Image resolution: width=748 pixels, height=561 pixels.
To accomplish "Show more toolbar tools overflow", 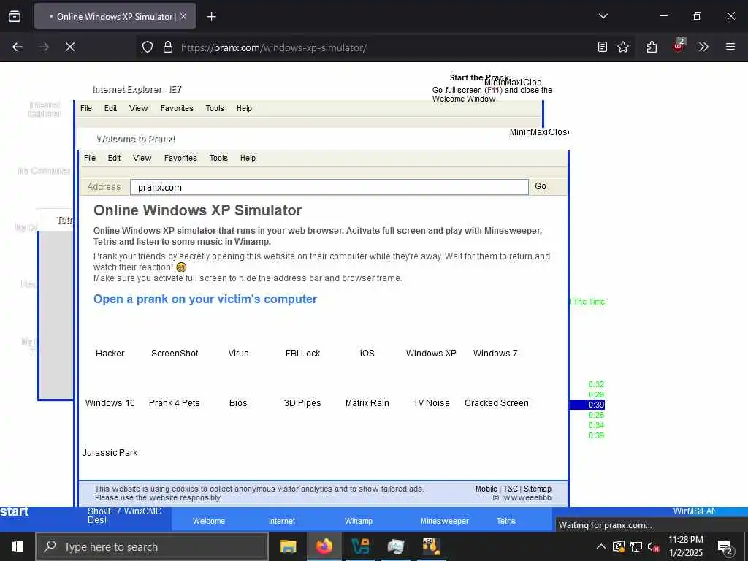I will (x=703, y=47).
